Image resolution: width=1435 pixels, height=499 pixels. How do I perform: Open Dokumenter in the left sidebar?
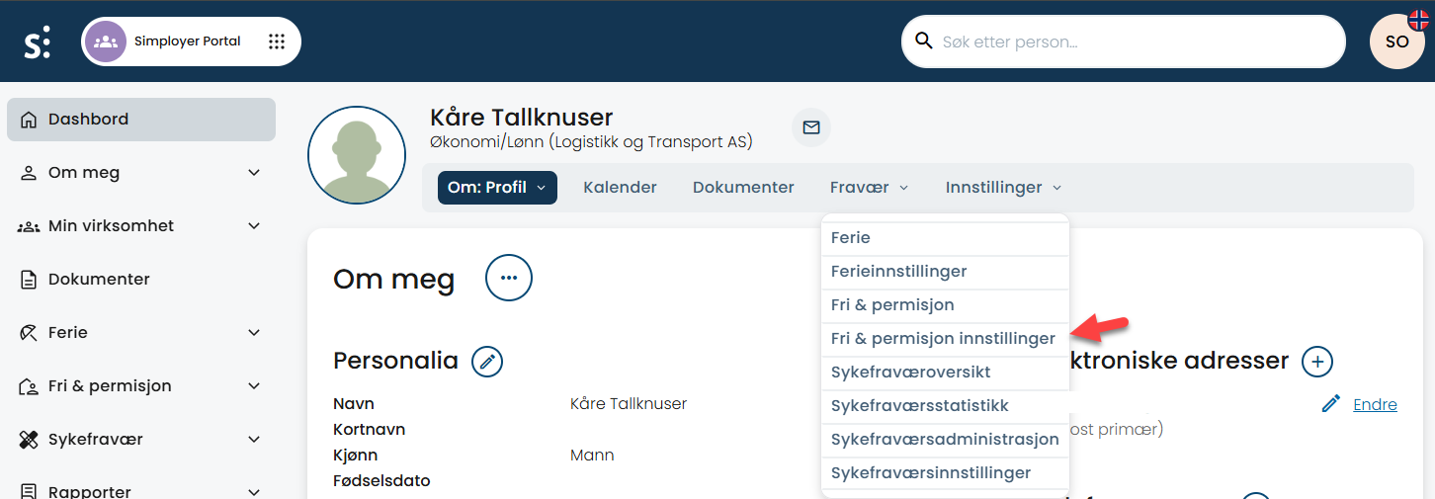coord(99,280)
